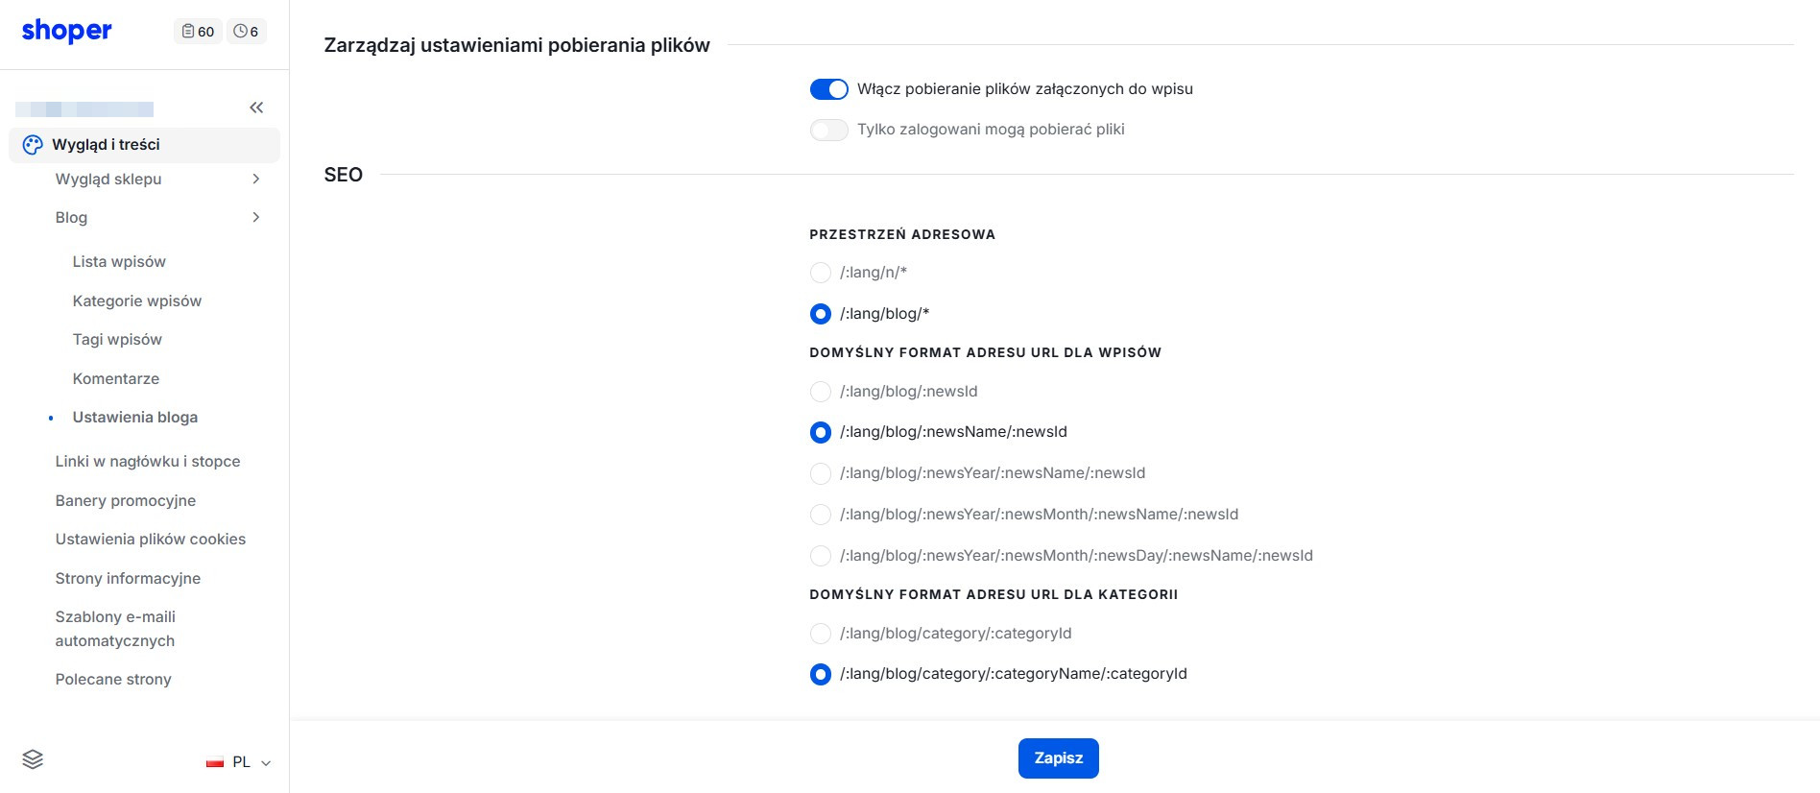Click the Zapisz save button

[x=1059, y=758]
